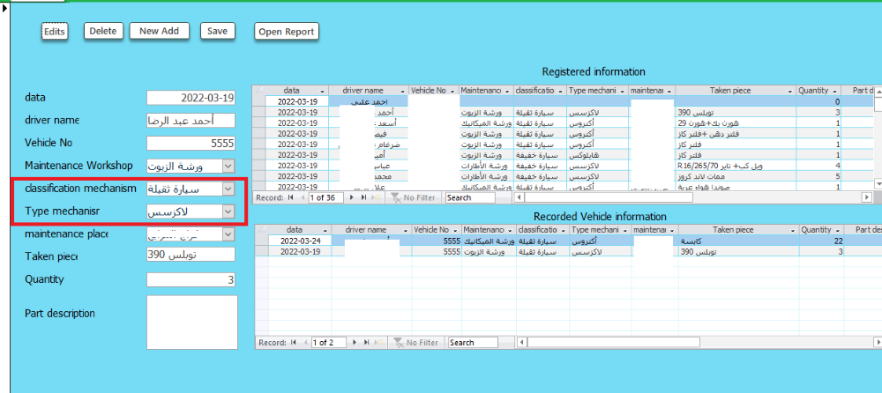Screen dimensions: 882x393
Task: Open Report using the button
Action: (x=287, y=32)
